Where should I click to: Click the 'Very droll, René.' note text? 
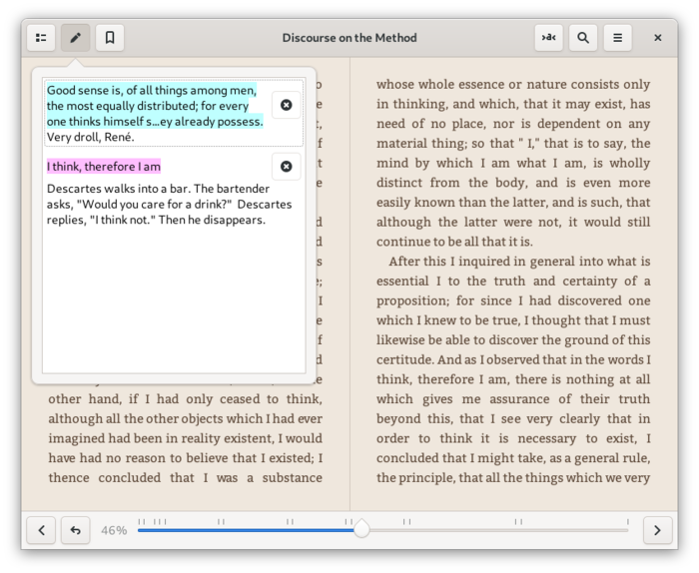[x=91, y=137]
